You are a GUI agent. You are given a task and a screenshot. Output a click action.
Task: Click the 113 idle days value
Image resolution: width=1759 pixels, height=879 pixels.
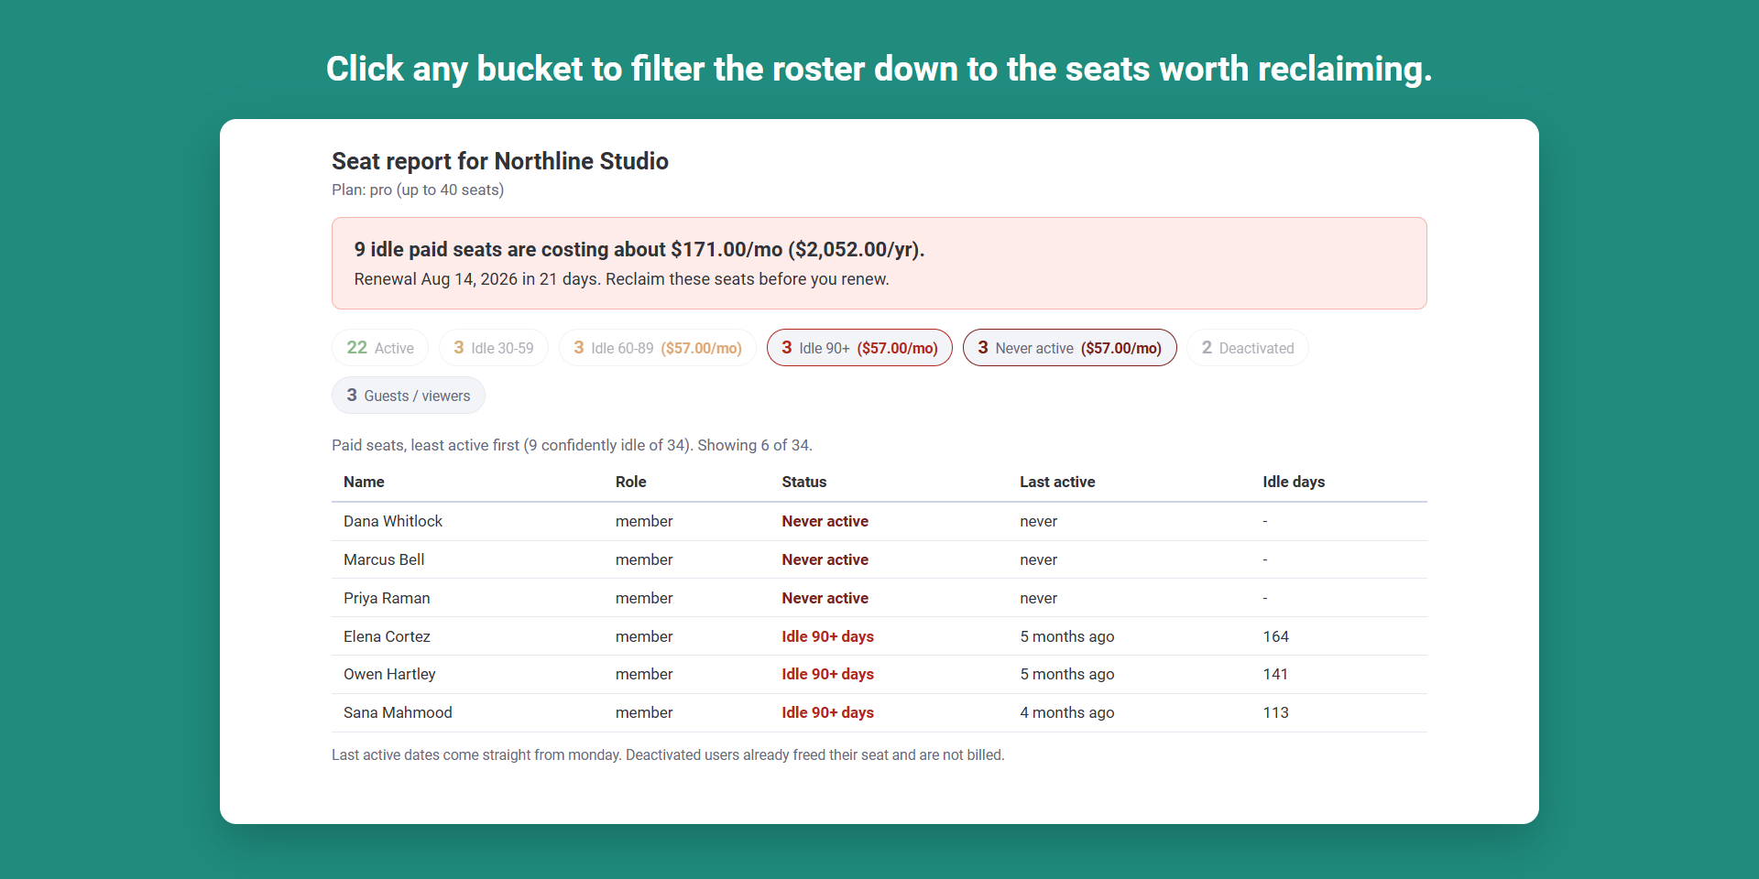coord(1275,712)
